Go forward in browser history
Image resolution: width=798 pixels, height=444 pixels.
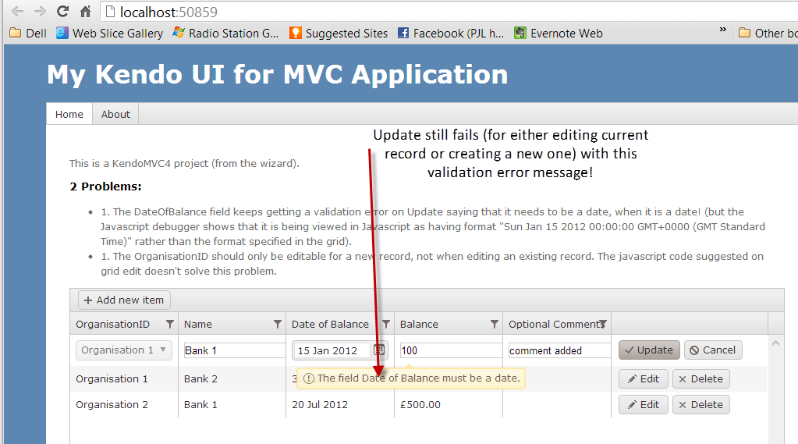point(40,11)
